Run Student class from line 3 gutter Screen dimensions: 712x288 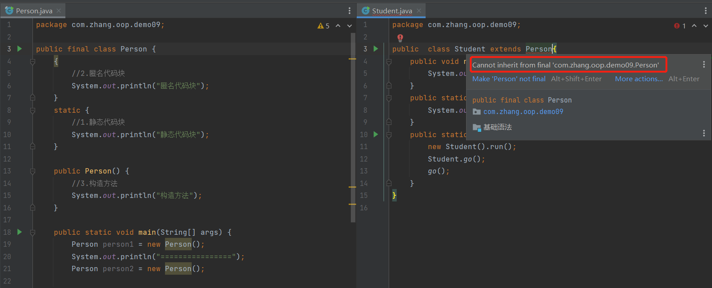(x=376, y=49)
